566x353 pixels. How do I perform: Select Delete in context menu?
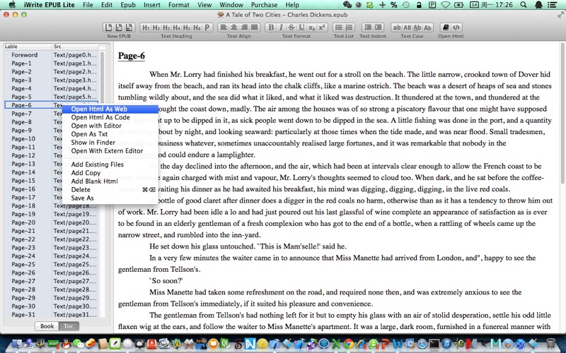tap(110, 190)
